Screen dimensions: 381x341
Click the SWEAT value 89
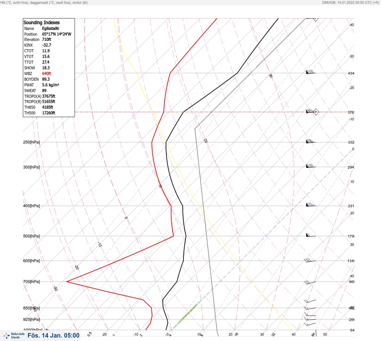click(44, 91)
